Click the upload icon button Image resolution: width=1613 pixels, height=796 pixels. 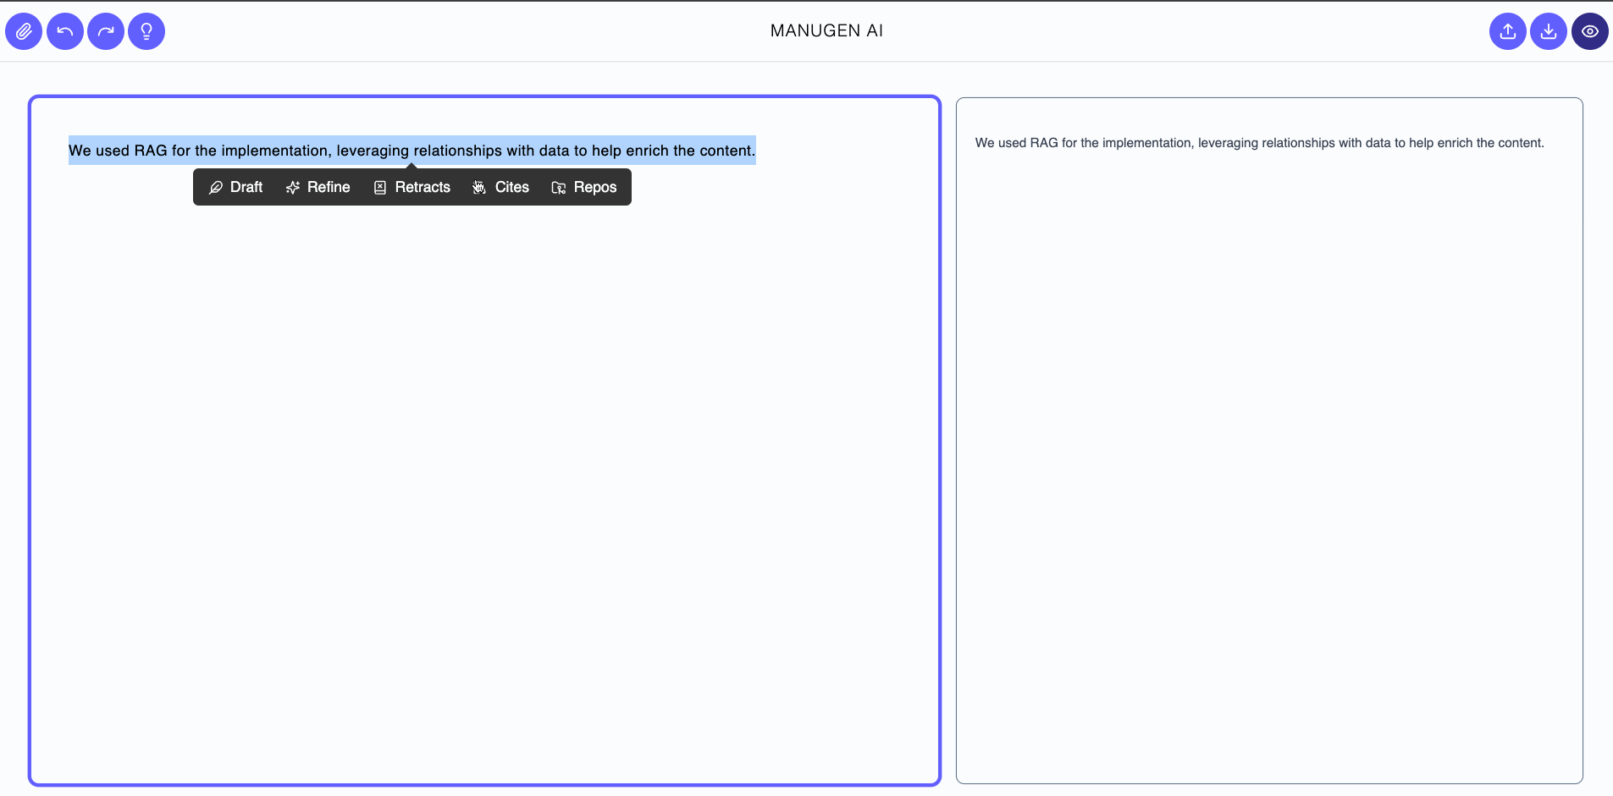click(x=1507, y=31)
